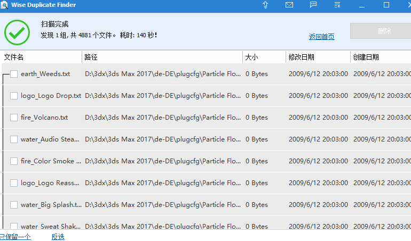Sort by 大小 column header
This screenshot has width=411, height=241.
[251, 57]
